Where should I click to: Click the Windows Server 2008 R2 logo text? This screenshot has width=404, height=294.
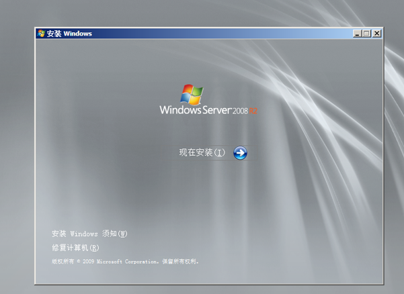point(208,110)
